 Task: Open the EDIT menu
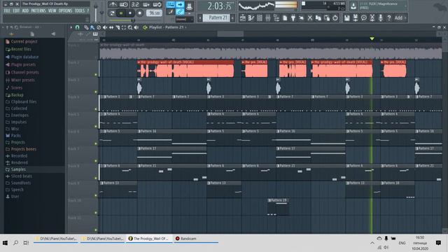coord(16,11)
